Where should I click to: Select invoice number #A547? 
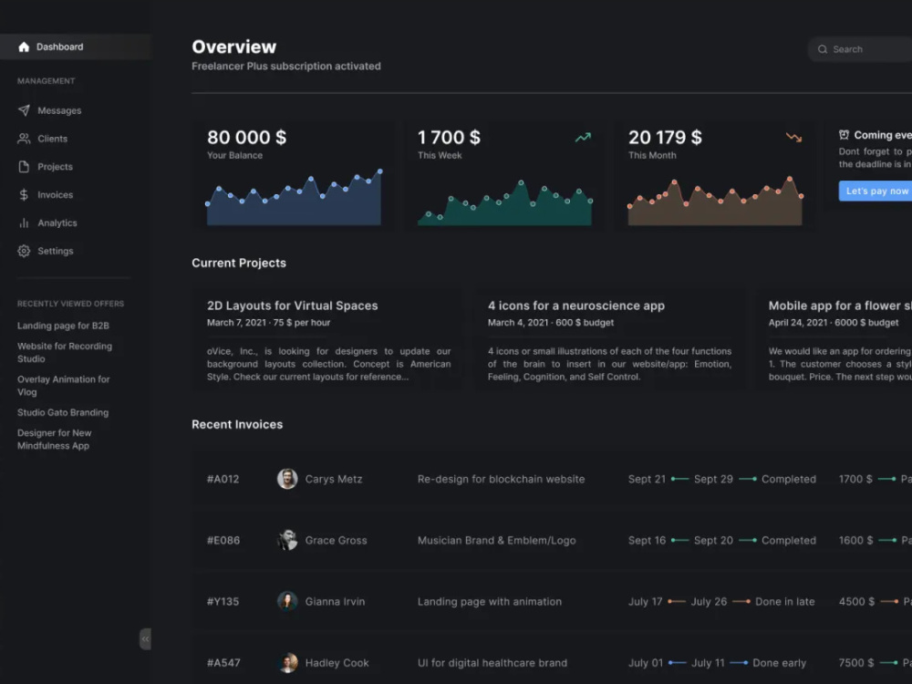click(x=223, y=663)
